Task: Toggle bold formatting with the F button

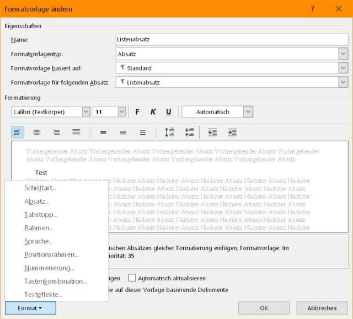Action: click(x=137, y=112)
